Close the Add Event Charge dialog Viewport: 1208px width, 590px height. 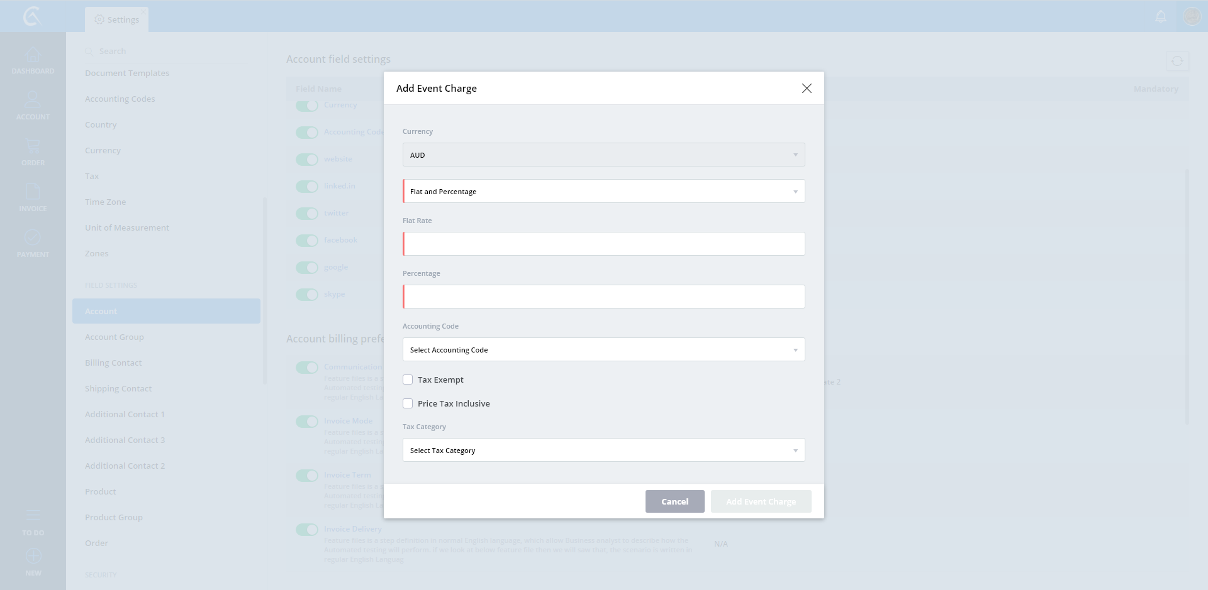pyautogui.click(x=807, y=89)
